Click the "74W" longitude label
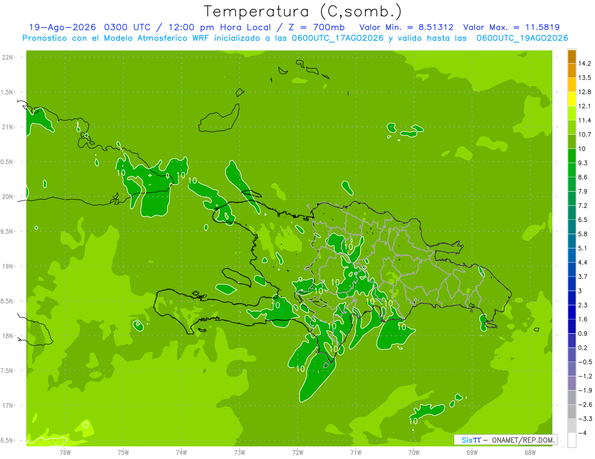This screenshot has width=595, height=459. coord(181,452)
